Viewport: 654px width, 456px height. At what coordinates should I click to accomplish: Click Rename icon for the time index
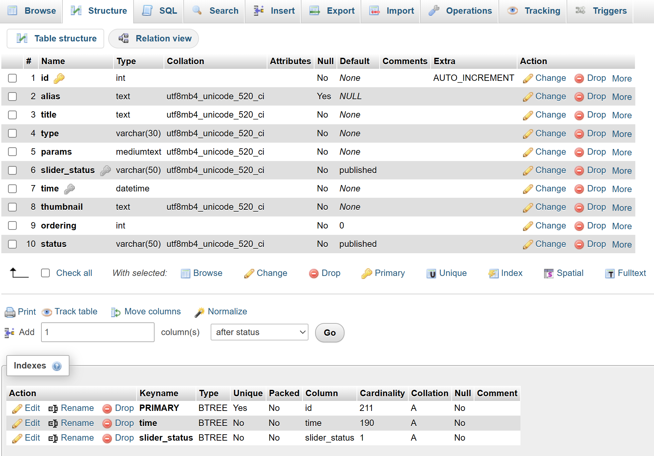pos(53,424)
